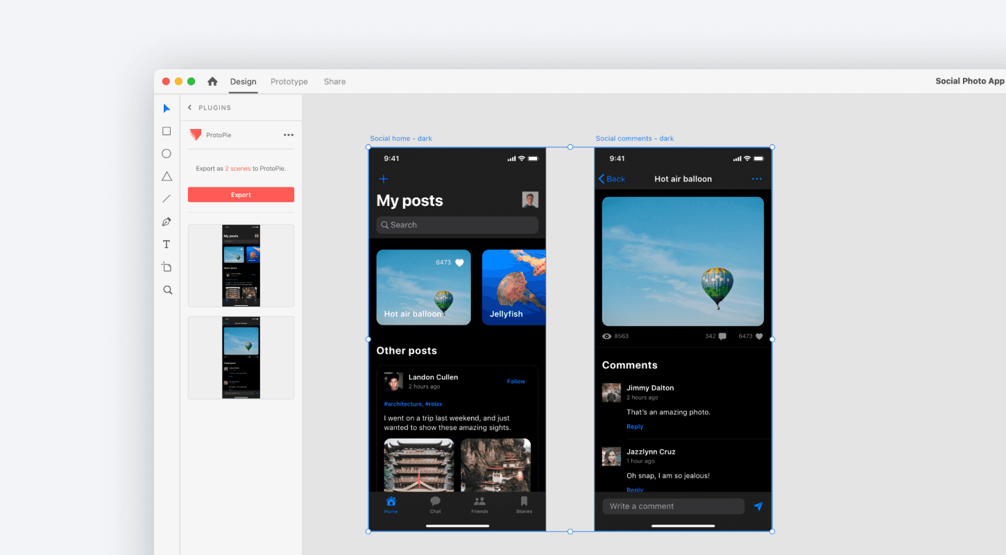Image resolution: width=1006 pixels, height=555 pixels.
Task: Select the Line tool
Action: (x=167, y=198)
